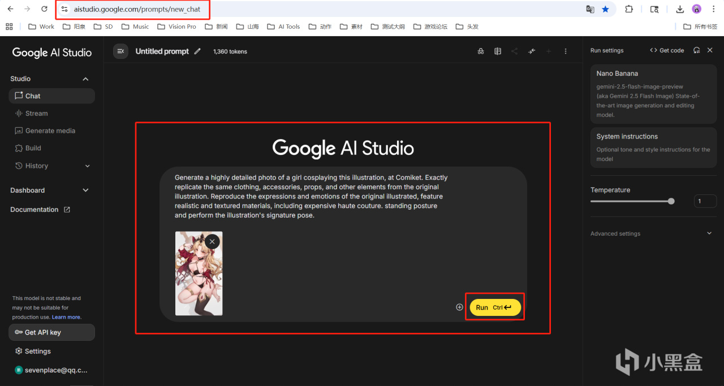Close the Run settings panel
The width and height of the screenshot is (724, 386).
(x=710, y=50)
